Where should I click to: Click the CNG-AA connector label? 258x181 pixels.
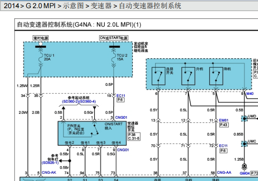pyautogui.click(x=224, y=172)
